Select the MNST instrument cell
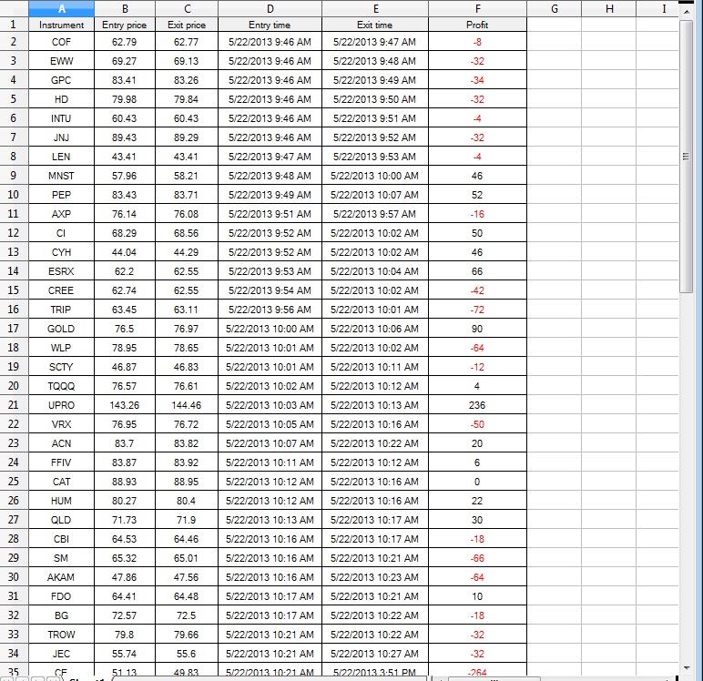 click(61, 176)
